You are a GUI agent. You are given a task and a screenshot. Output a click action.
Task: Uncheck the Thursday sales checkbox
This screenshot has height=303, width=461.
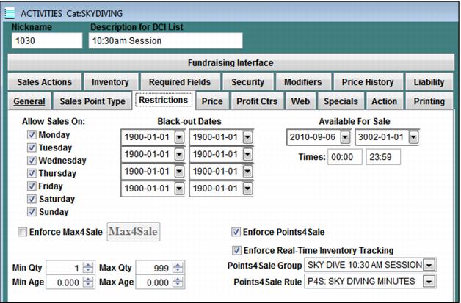pos(32,173)
